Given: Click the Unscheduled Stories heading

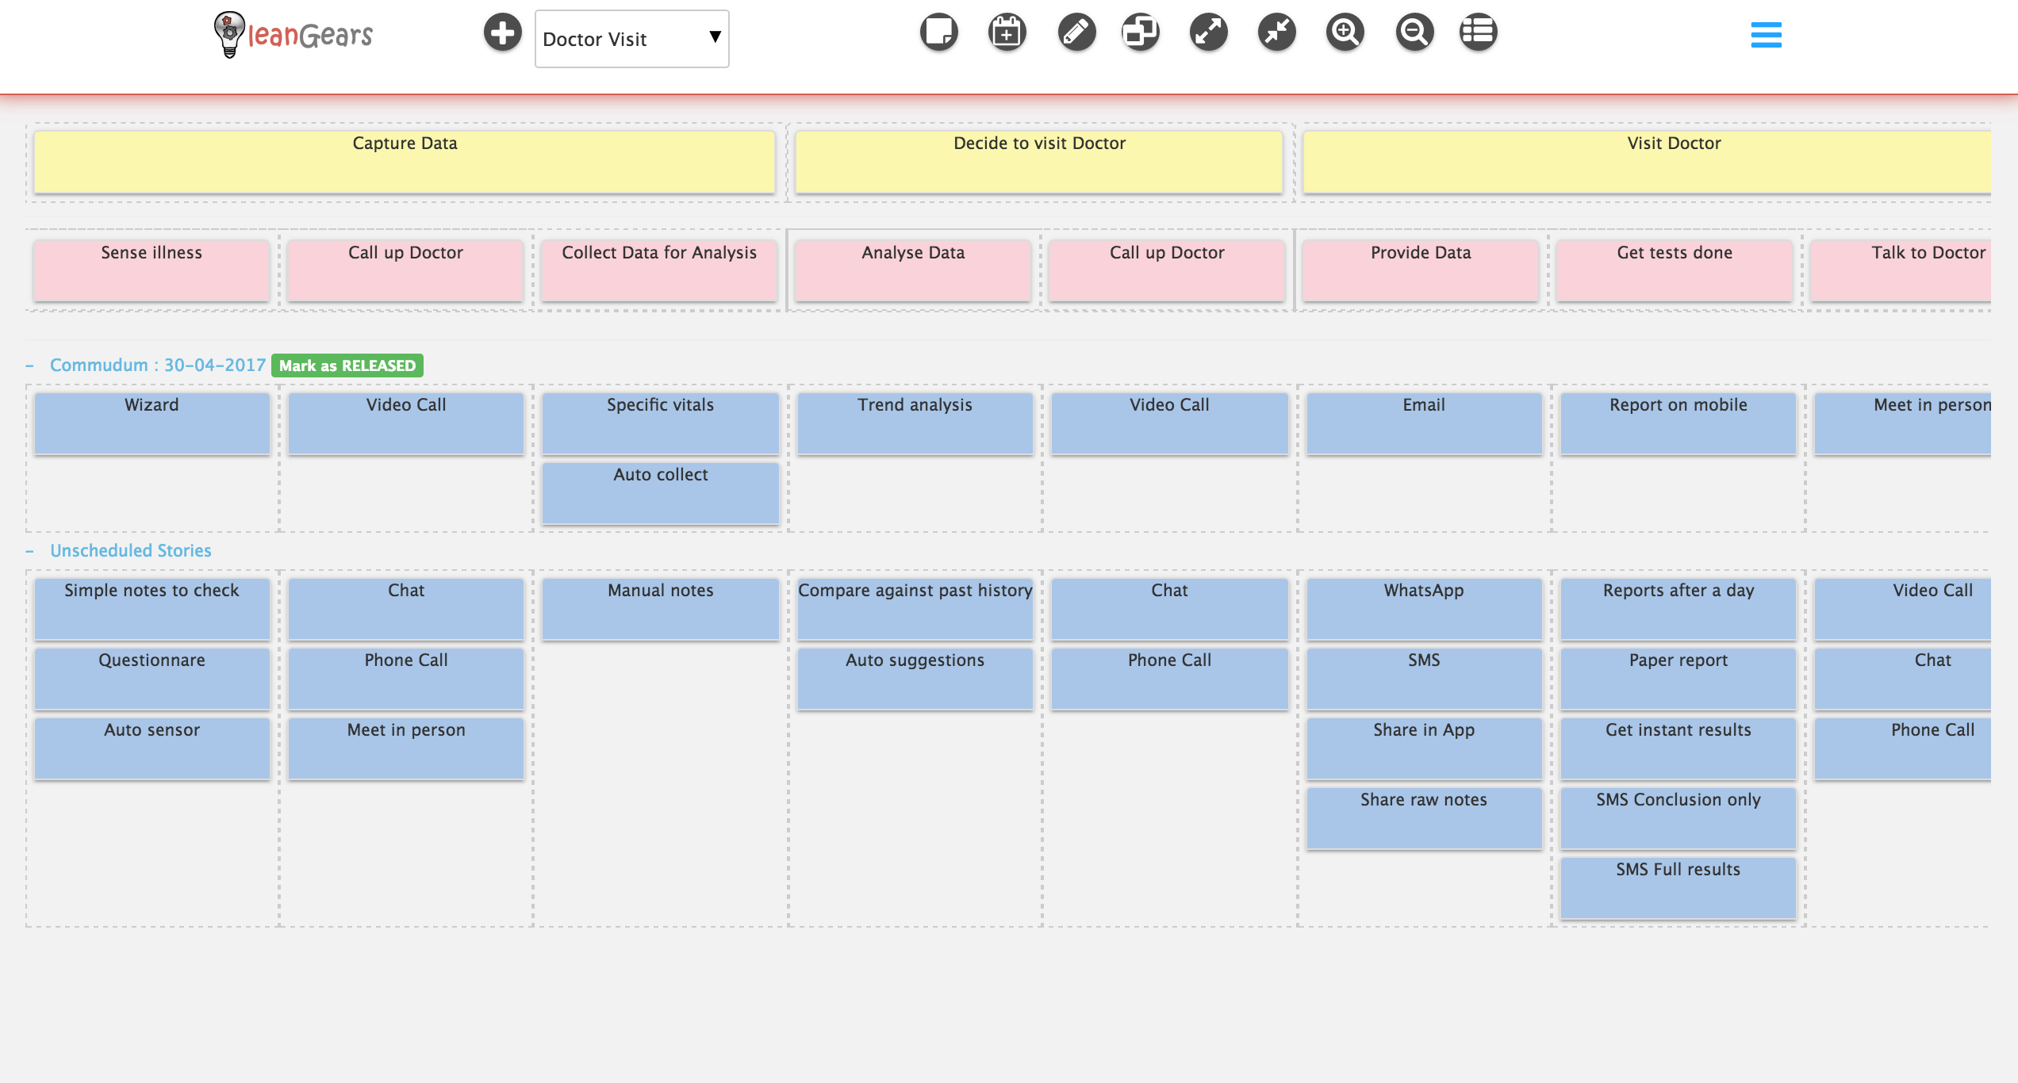Looking at the screenshot, I should pyautogui.click(x=131, y=550).
